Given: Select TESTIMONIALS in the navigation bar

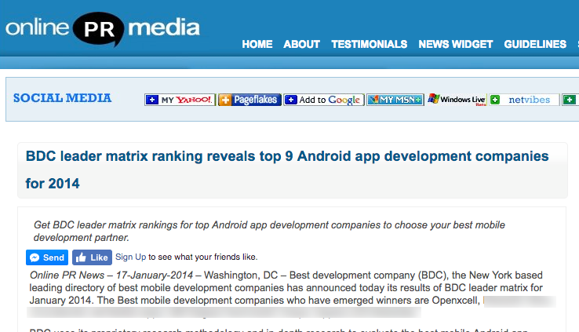Looking at the screenshot, I should click(369, 44).
